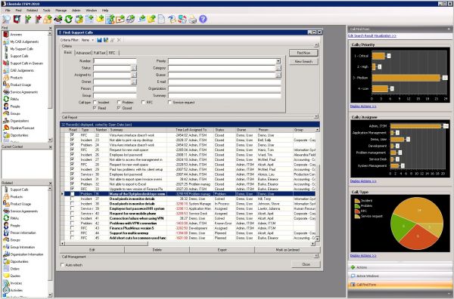Open the Queue field lookup button
The height and width of the screenshot is (299, 454).
coord(278,75)
